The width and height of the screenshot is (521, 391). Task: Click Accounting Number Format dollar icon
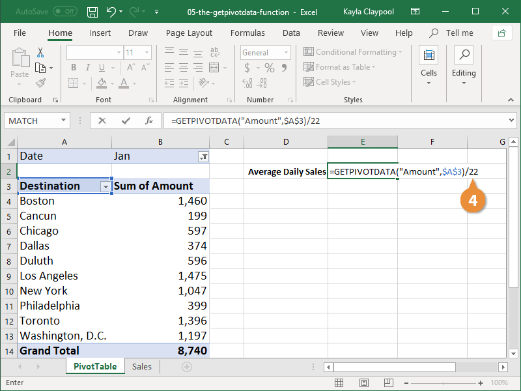tap(247, 68)
